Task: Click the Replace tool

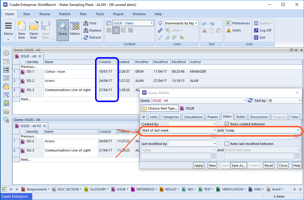Action: [92, 30]
